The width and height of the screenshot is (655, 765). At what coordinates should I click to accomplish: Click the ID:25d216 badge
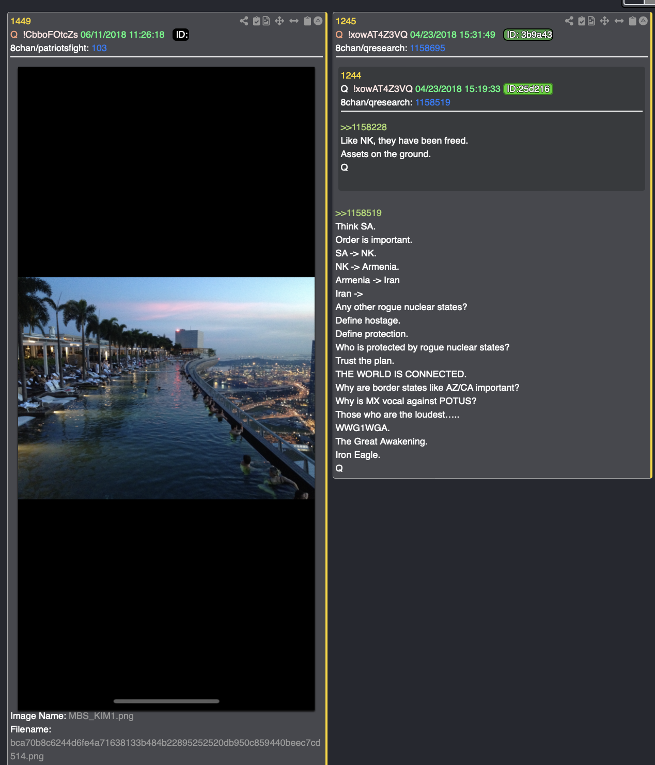(528, 89)
